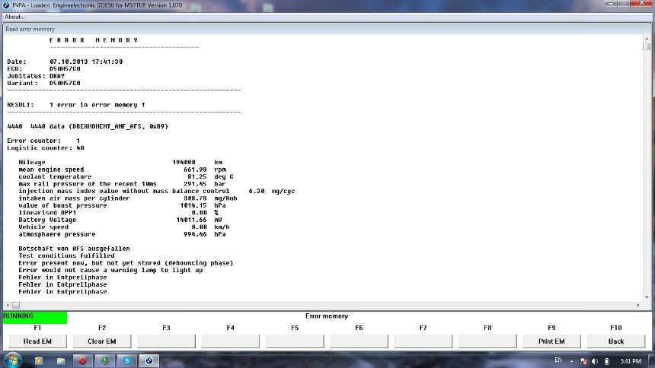The width and height of the screenshot is (655, 368).
Task: Open Windows Explorer folder icon in taskbar
Action: click(60, 360)
